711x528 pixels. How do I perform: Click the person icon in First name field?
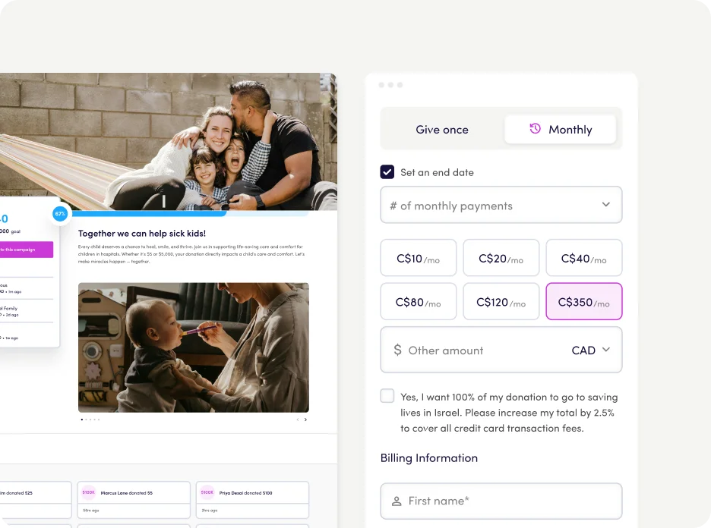pyautogui.click(x=397, y=501)
